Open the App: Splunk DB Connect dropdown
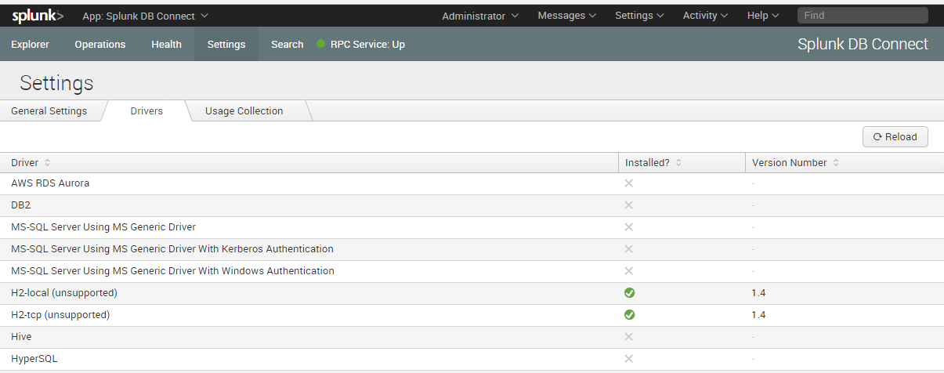 [x=145, y=15]
